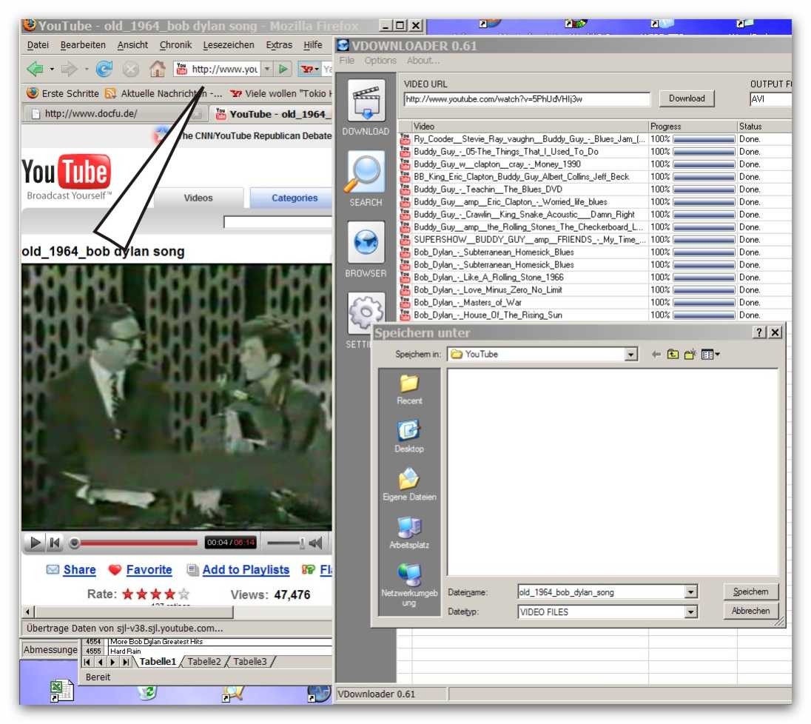Open the Datei menu in Firefox
Image resolution: width=811 pixels, height=724 pixels.
pyautogui.click(x=38, y=45)
